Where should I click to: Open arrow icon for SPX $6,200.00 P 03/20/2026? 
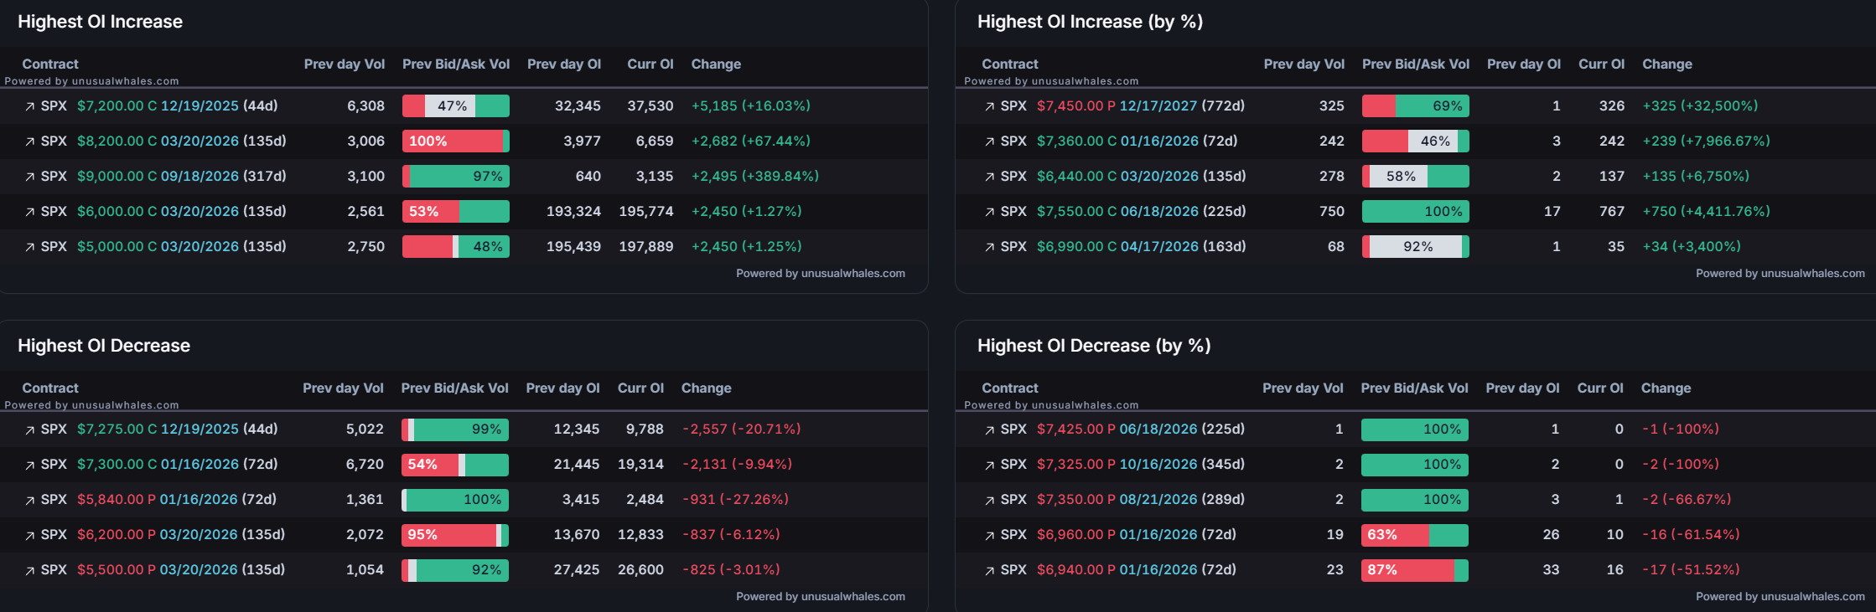[29, 535]
